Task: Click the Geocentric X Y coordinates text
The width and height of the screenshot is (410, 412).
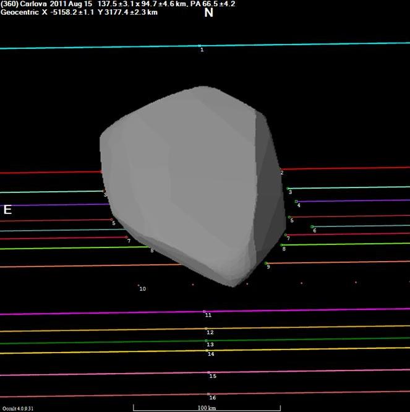Action: click(x=79, y=12)
